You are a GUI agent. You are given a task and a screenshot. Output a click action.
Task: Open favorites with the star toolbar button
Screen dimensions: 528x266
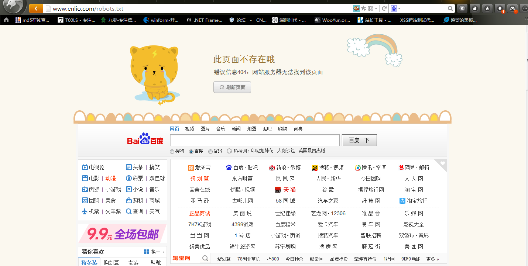[x=487, y=8]
